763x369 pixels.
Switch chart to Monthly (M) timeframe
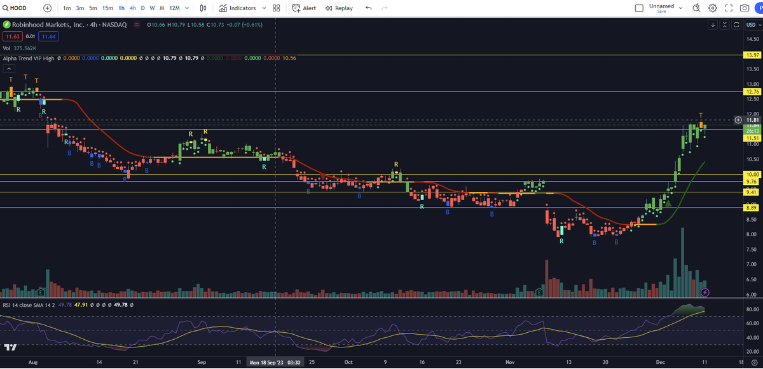(x=162, y=8)
